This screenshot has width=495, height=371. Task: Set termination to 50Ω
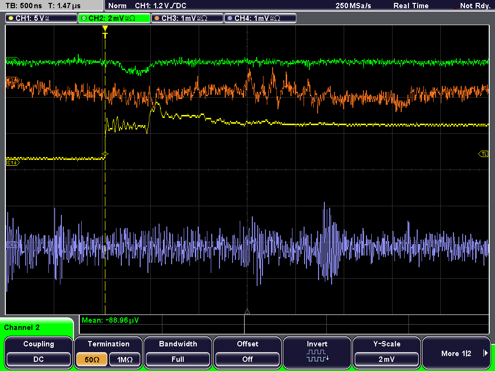[92, 359]
